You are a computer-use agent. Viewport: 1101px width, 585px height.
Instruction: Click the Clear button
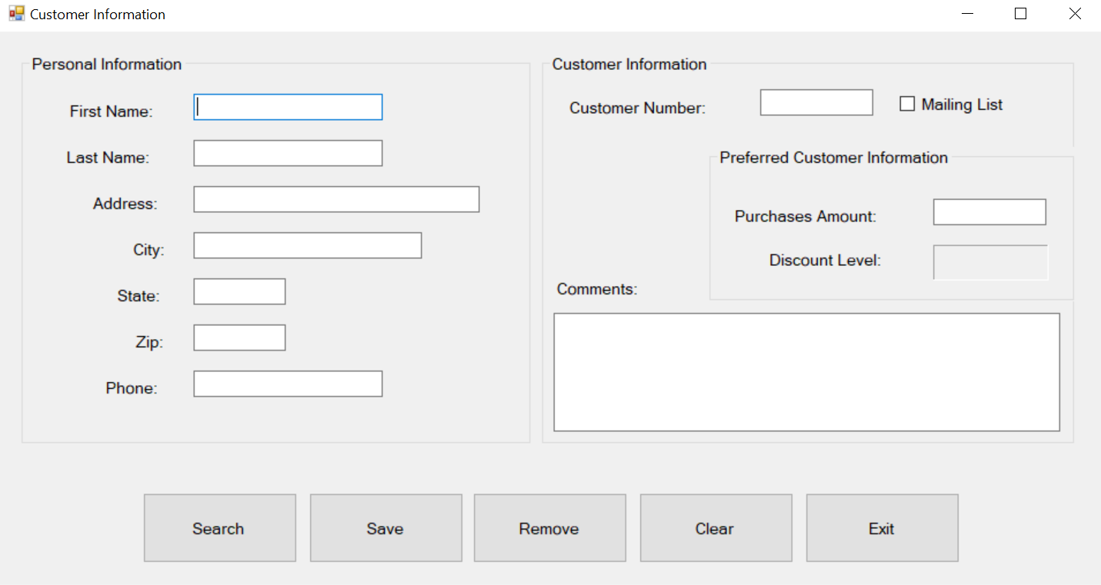(715, 528)
